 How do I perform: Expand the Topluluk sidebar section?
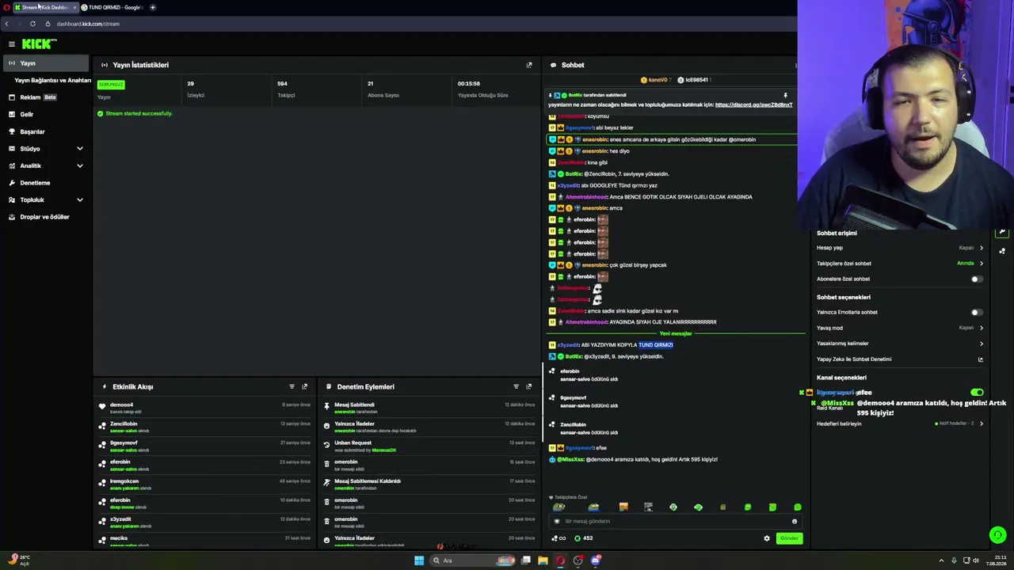pos(79,199)
